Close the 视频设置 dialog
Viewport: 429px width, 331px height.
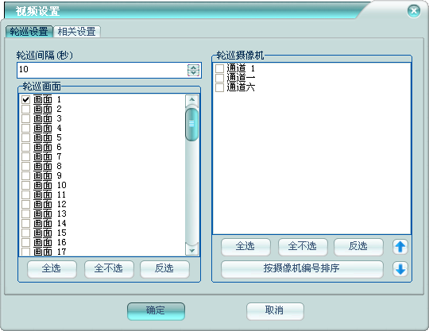coord(414,11)
